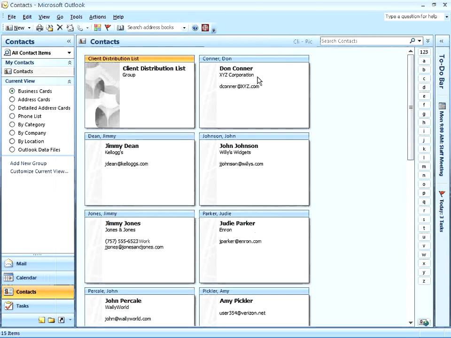Jump to letter p in index
The image size is (451, 338).
coord(424,193)
